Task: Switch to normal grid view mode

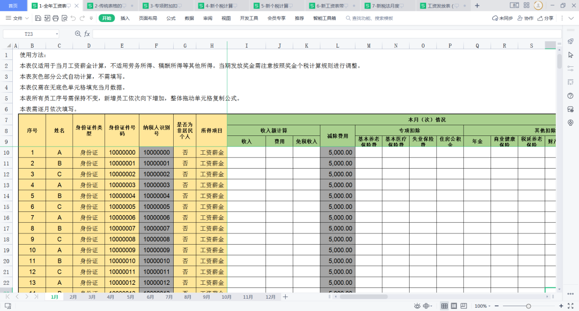Action: coord(444,306)
